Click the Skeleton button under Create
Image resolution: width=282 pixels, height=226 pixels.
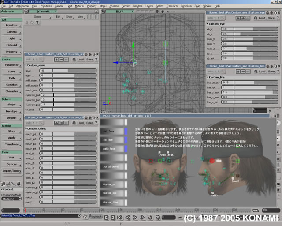coord(11,85)
